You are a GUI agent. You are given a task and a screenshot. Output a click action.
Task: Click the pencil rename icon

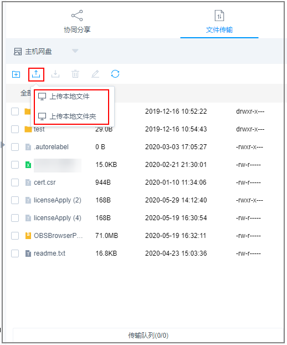pyautogui.click(x=95, y=74)
